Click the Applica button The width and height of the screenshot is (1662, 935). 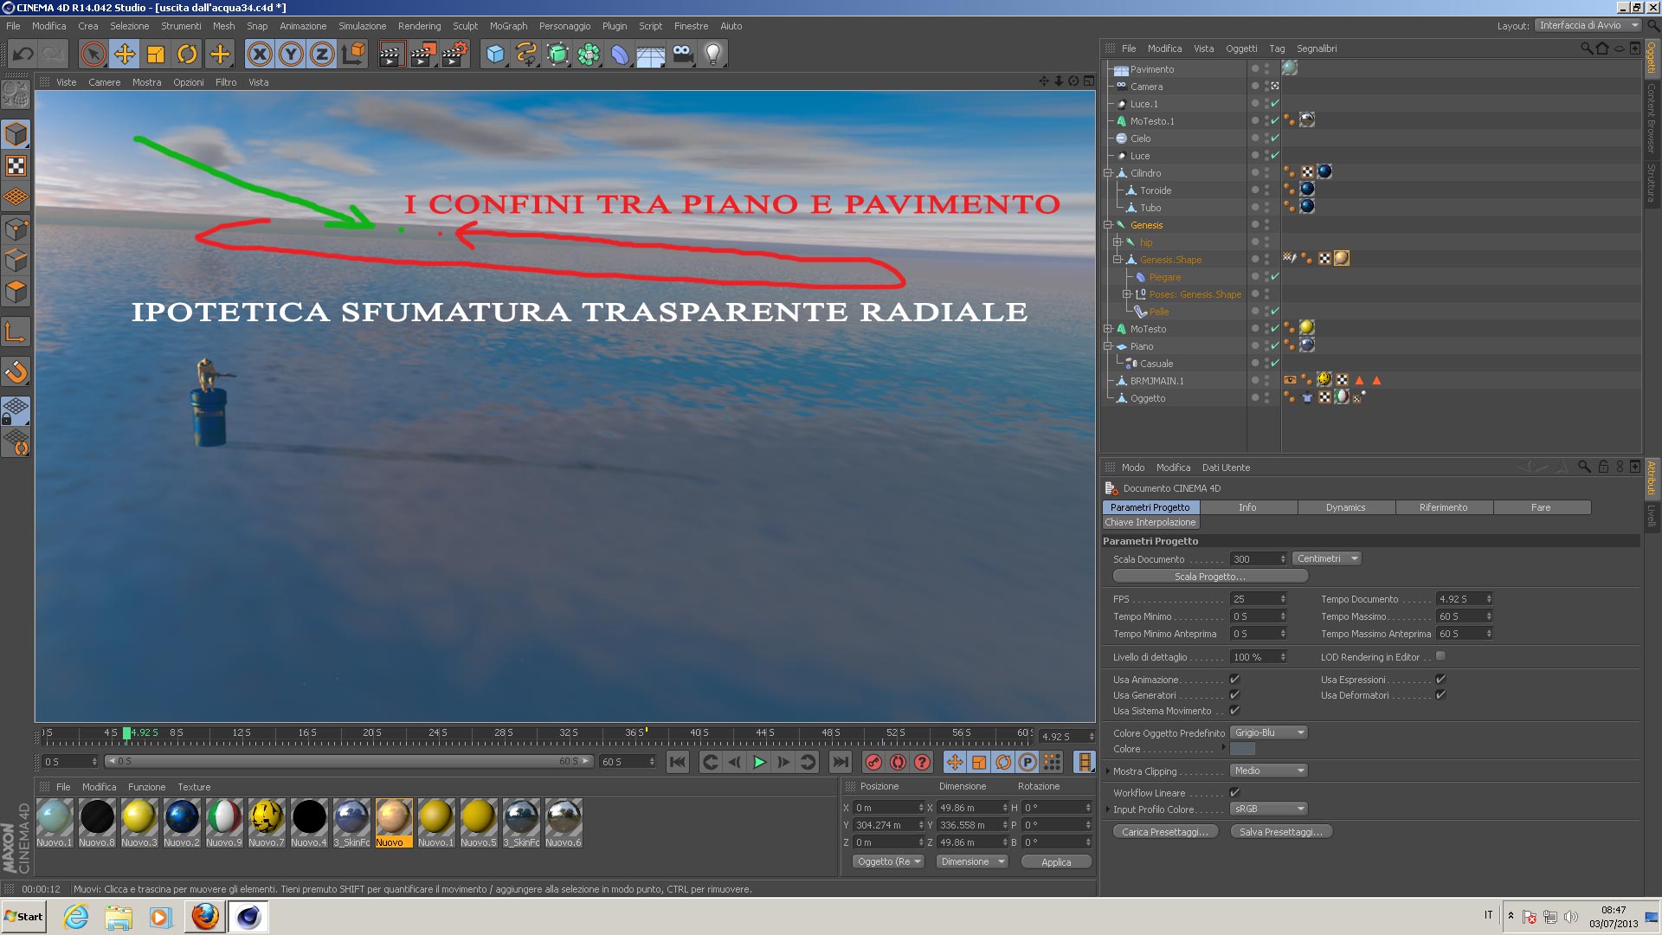[x=1055, y=862]
